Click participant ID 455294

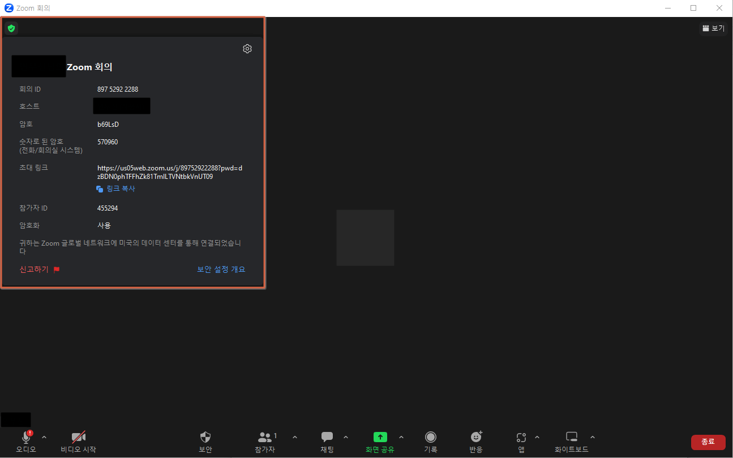pos(108,208)
